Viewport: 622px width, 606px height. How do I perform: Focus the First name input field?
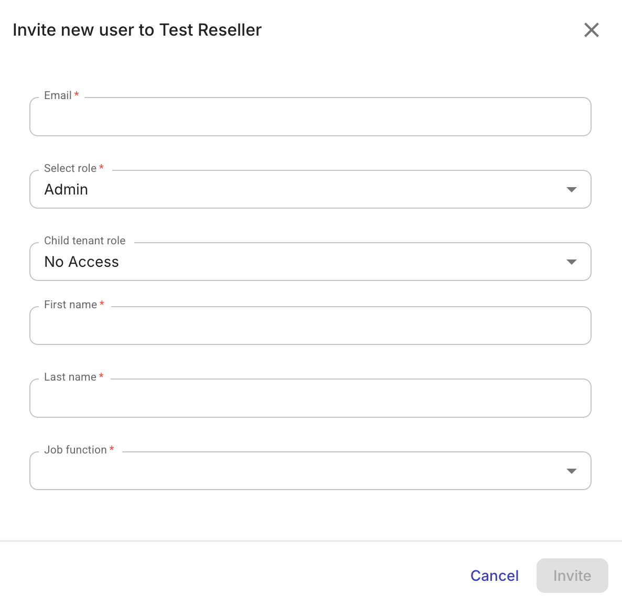(309, 326)
